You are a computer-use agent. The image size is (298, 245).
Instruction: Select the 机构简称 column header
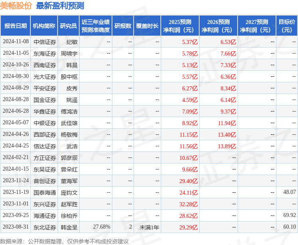tap(44, 26)
